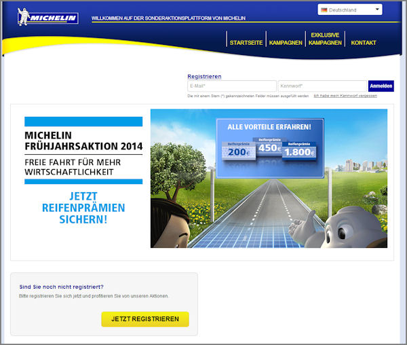Click the Anmelden button

click(x=381, y=86)
